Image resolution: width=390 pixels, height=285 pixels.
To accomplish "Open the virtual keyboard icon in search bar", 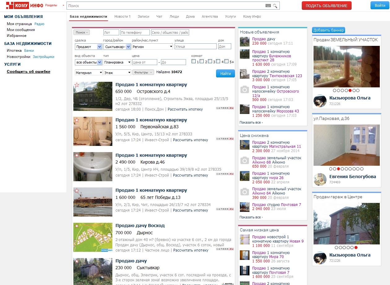I will [268, 6].
